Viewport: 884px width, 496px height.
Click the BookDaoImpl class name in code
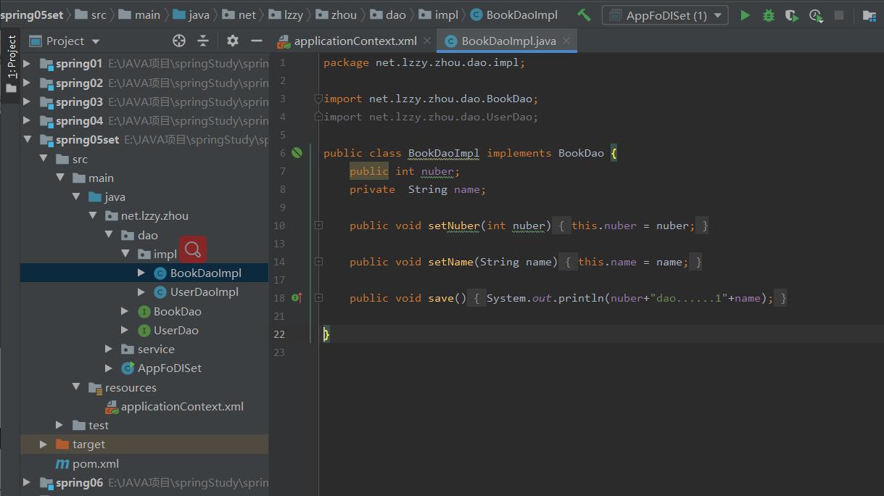click(x=444, y=153)
